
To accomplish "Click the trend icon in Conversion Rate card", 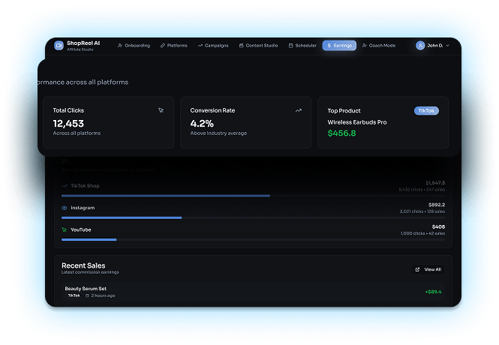I will [x=298, y=110].
